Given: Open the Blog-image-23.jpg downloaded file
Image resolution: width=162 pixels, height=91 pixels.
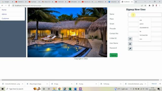Looking at the screenshot, I should [x=35, y=84].
